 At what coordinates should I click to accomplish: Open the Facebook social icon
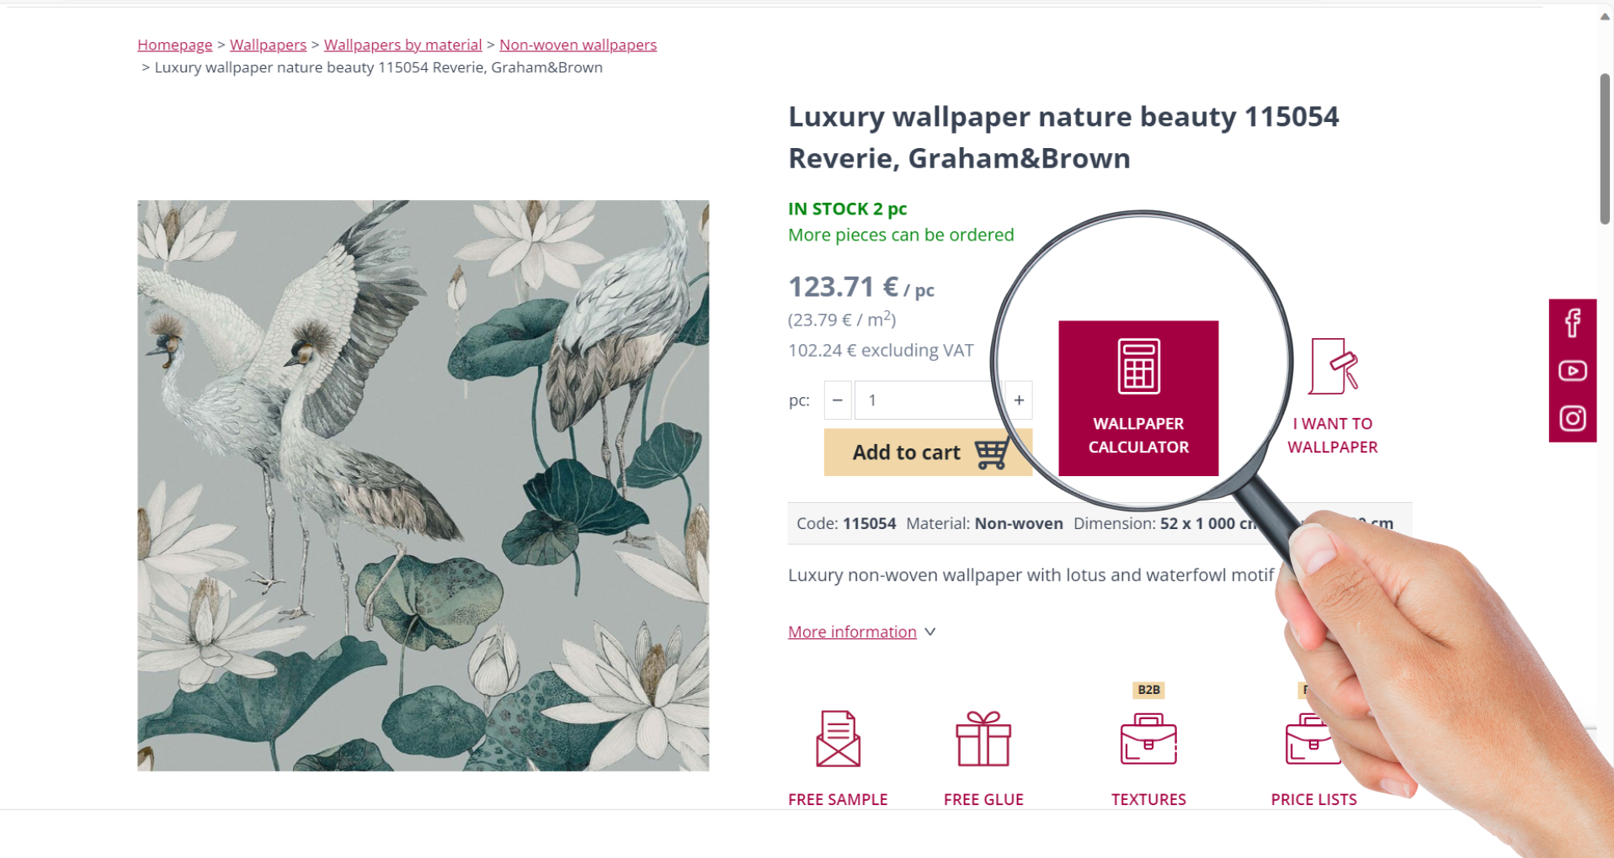tap(1572, 323)
